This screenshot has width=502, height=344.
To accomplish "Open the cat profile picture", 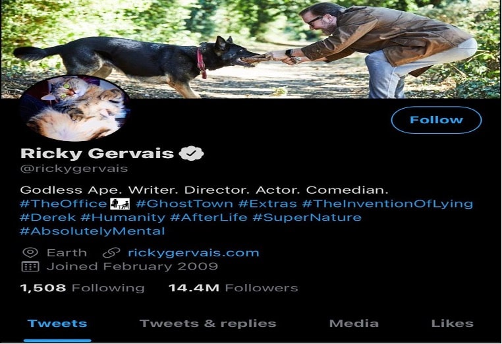I will point(74,108).
